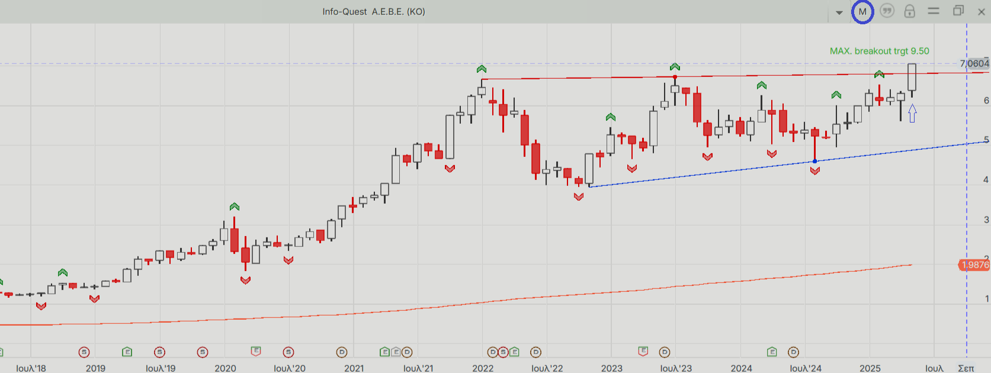991x373 pixels.
Task: Click the S event marker in late 2019
Action: pyautogui.click(x=203, y=352)
